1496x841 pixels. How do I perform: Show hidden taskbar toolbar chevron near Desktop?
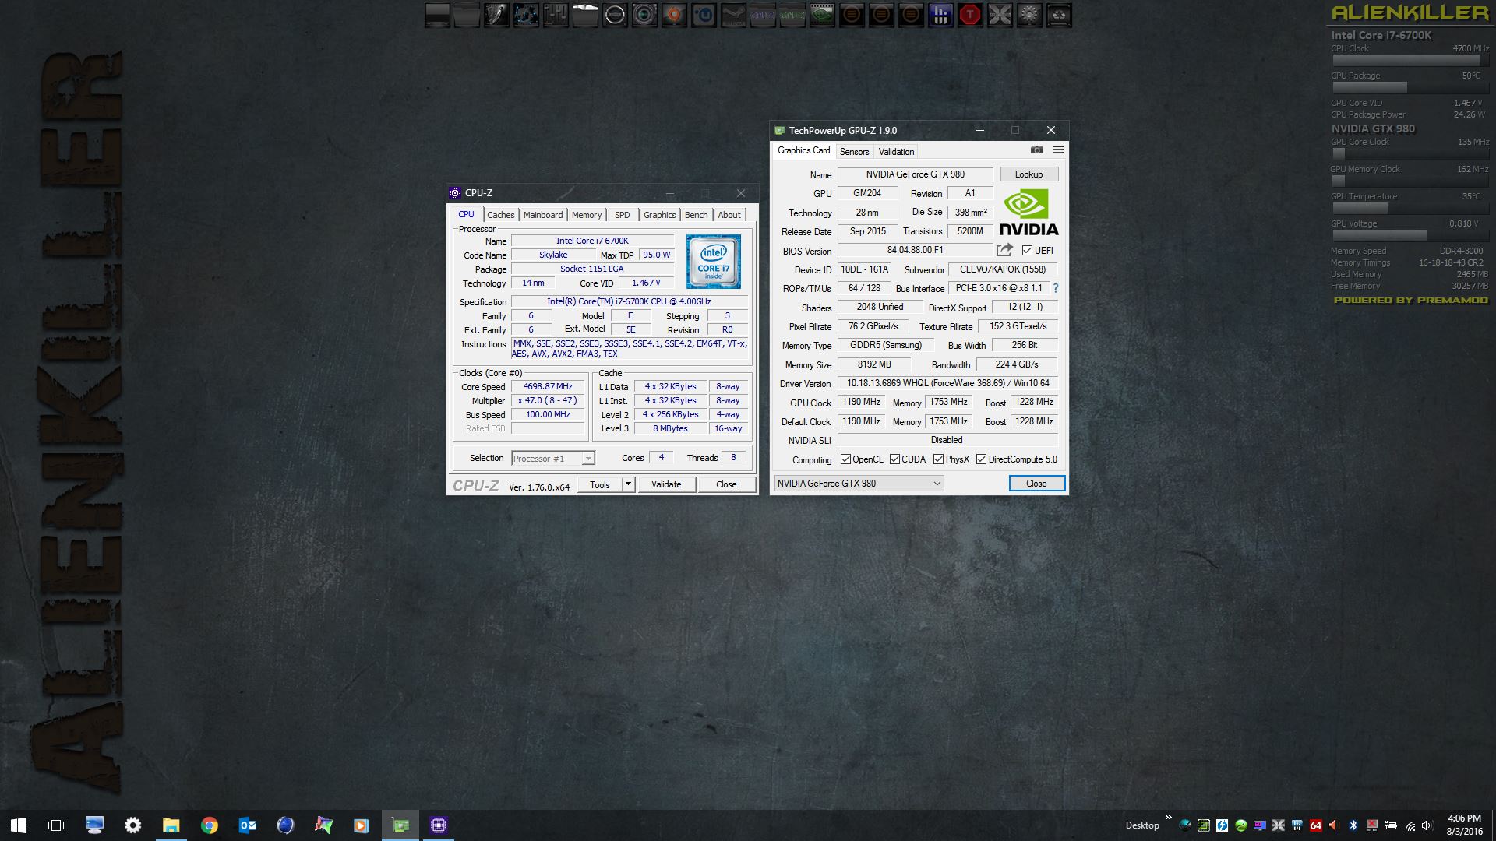(1168, 818)
